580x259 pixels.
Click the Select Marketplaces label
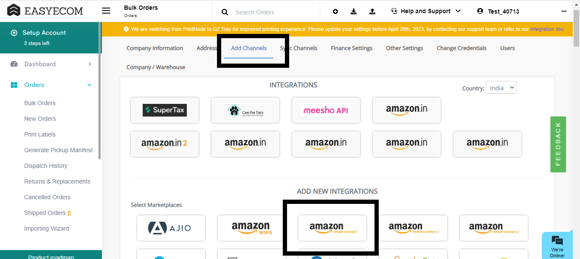coord(156,205)
